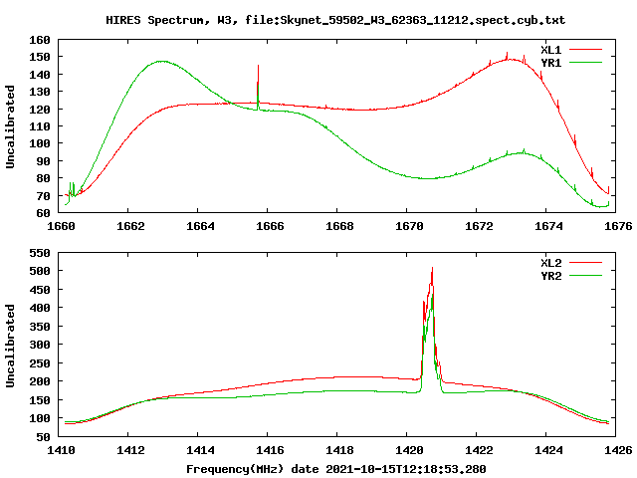Viewport: 637px width, 478px height.
Task: Click the 50 y-axis tick label
Action: (x=43, y=437)
